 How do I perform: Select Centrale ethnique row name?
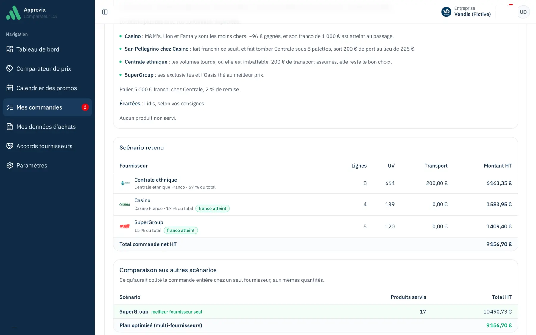[x=155, y=180]
